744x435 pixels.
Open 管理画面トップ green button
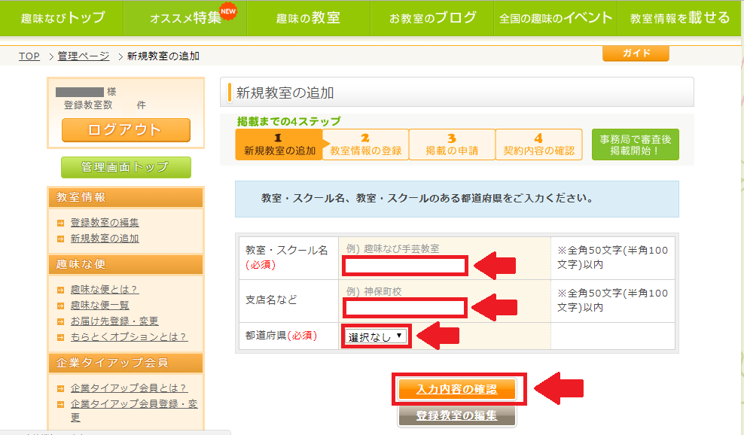(x=126, y=167)
